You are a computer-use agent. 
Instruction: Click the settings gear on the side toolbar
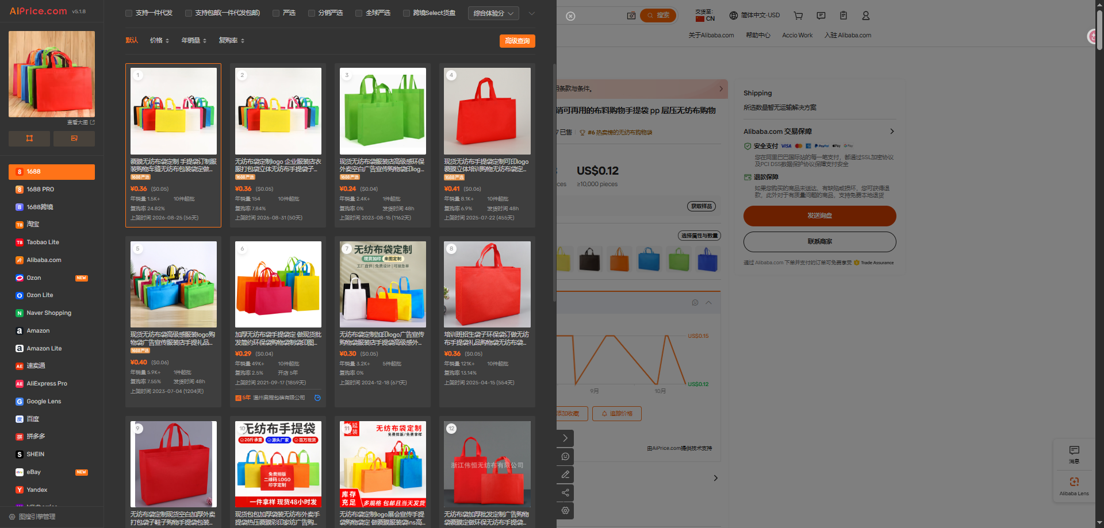tap(566, 511)
